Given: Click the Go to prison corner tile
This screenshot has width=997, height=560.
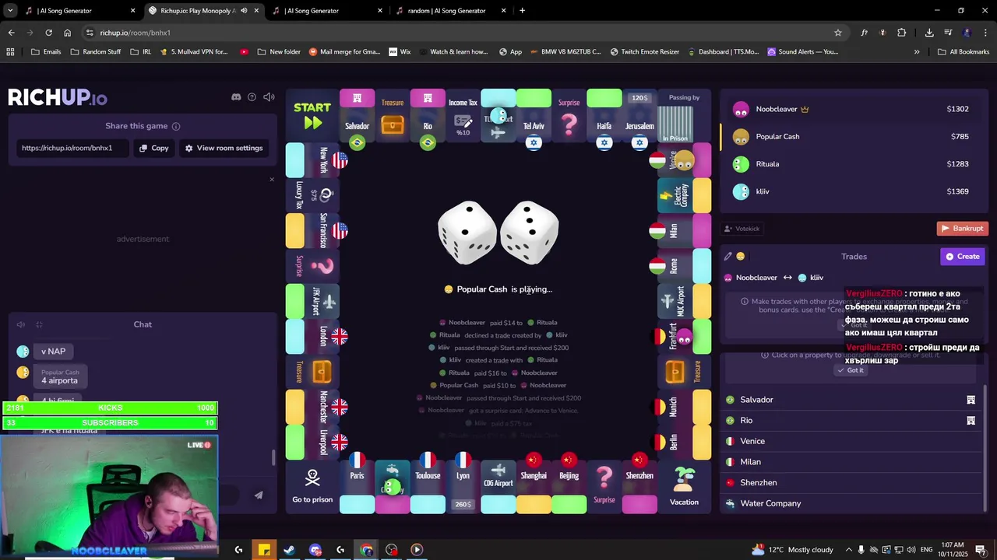Looking at the screenshot, I should (312, 488).
